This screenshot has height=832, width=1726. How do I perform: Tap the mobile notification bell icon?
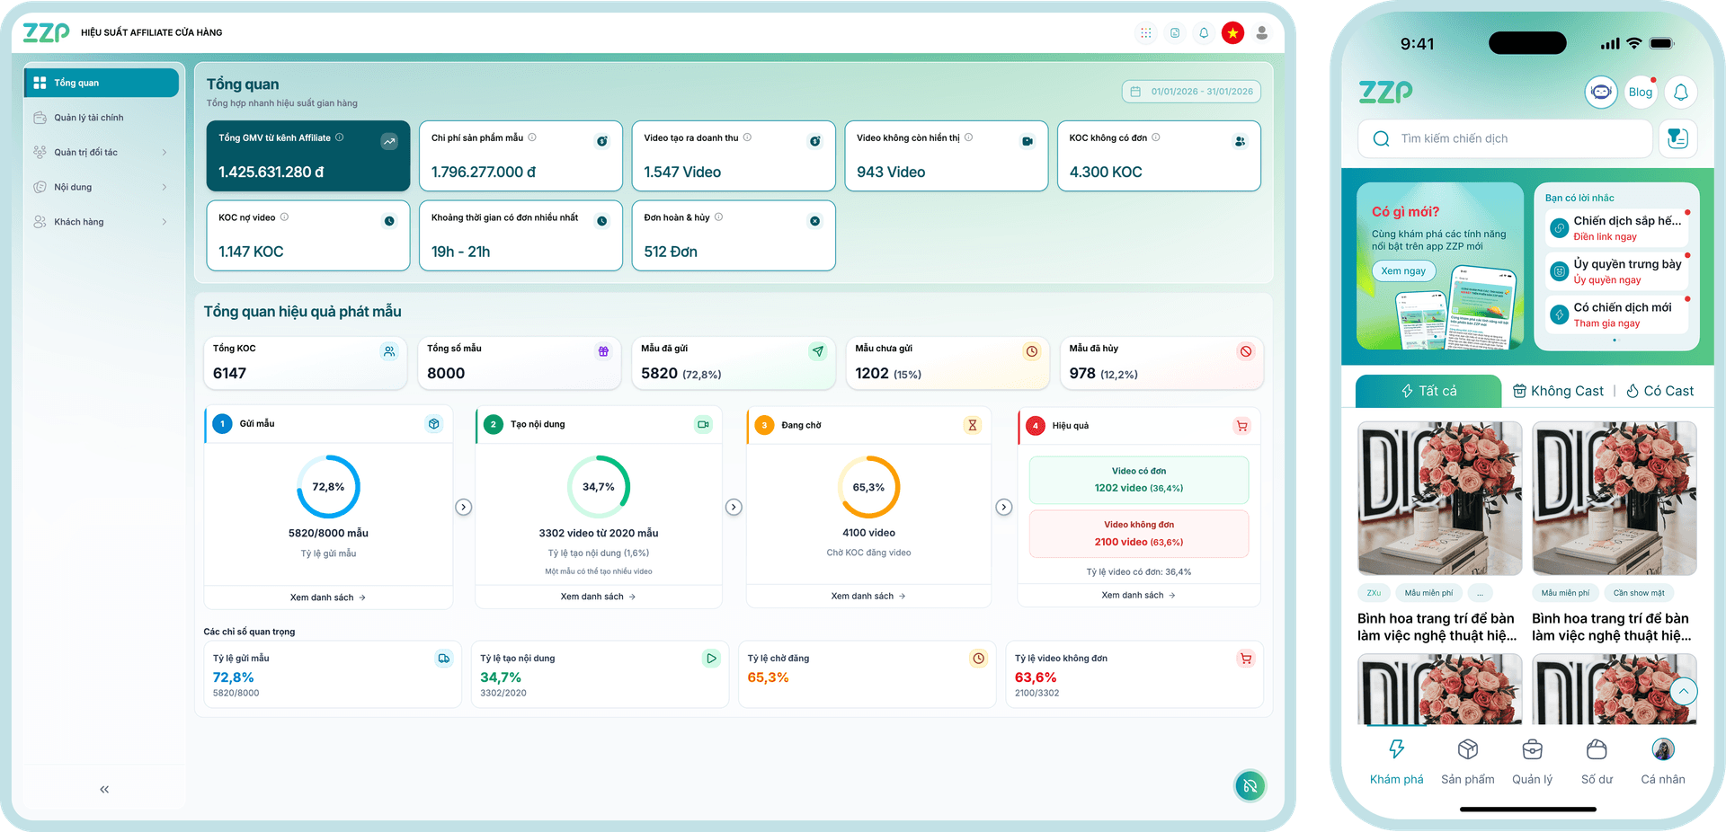1680,92
